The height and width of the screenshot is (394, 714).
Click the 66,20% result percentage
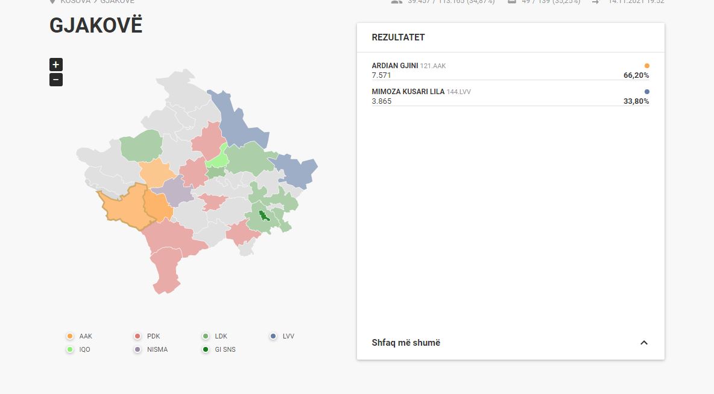[636, 75]
